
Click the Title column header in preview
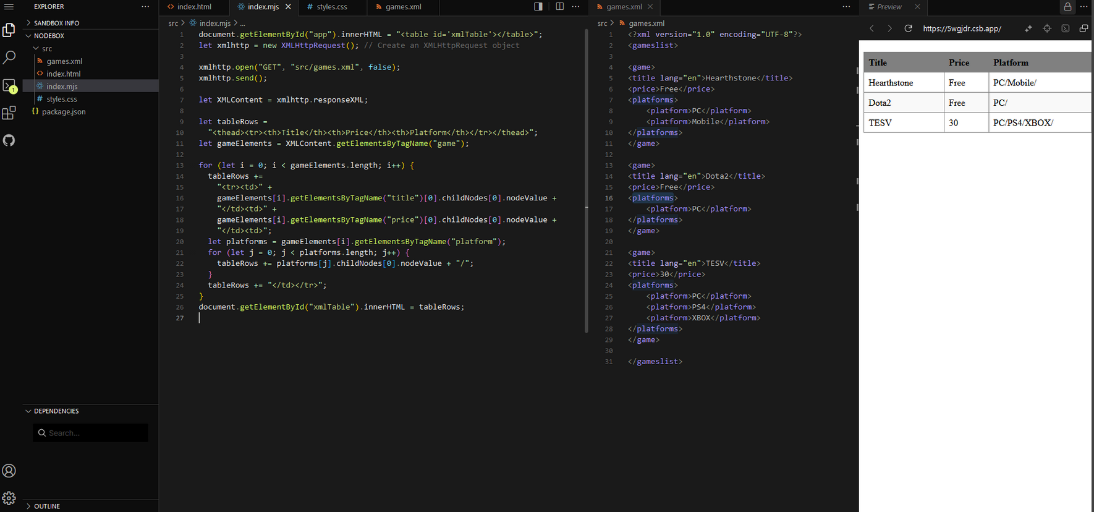[x=904, y=62]
